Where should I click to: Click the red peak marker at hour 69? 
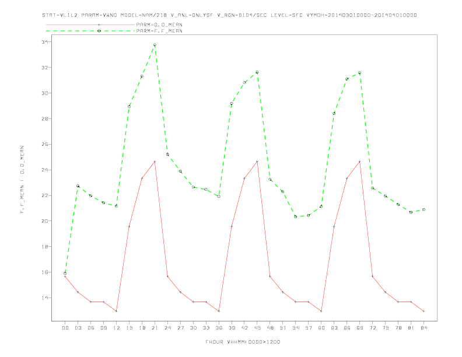(x=360, y=162)
